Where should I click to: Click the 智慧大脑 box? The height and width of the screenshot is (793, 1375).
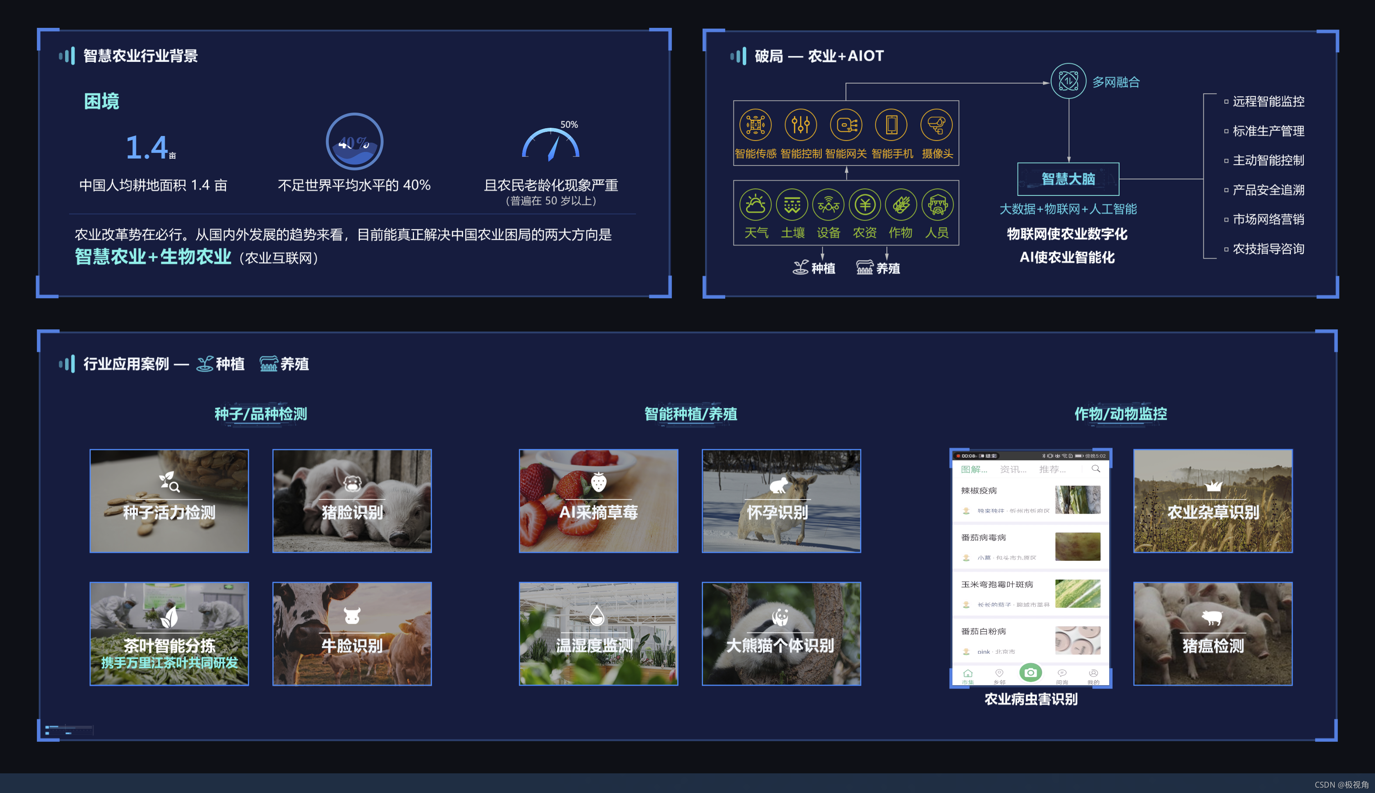[x=1068, y=179]
